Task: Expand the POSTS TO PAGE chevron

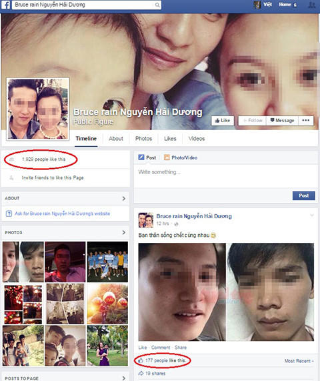Action: click(123, 378)
